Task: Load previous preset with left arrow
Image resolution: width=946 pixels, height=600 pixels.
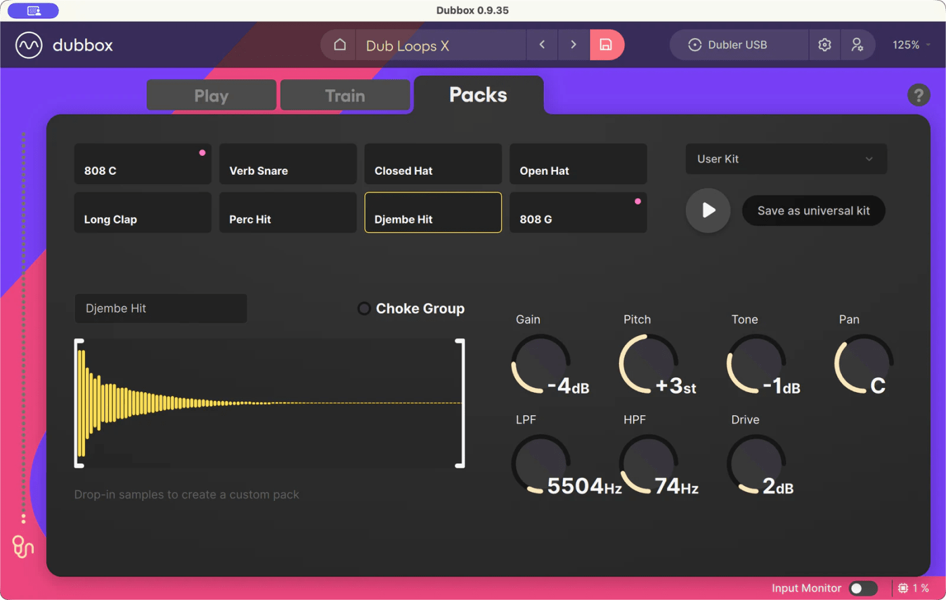Action: pos(542,45)
